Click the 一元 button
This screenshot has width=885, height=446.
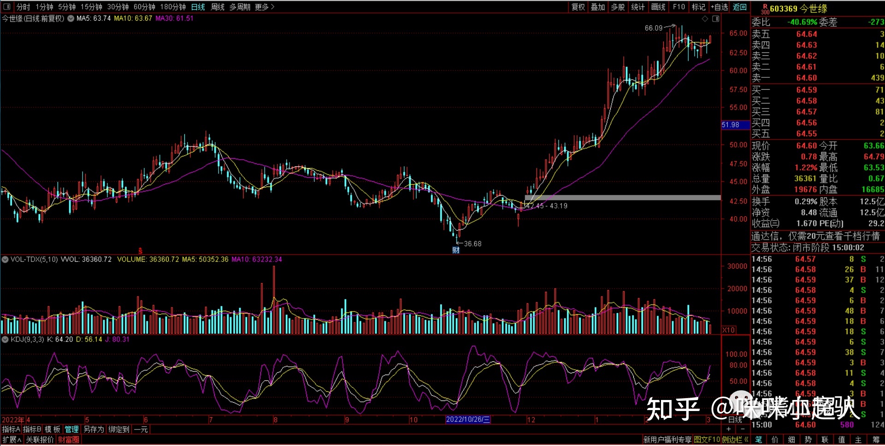tap(141, 429)
